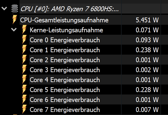Click the 0.071 W Kerne value
168x115 pixels.
(147, 30)
